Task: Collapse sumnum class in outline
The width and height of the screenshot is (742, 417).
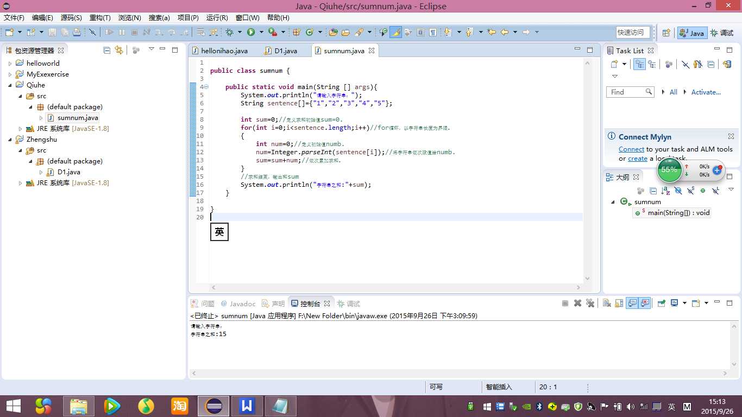Action: point(613,202)
